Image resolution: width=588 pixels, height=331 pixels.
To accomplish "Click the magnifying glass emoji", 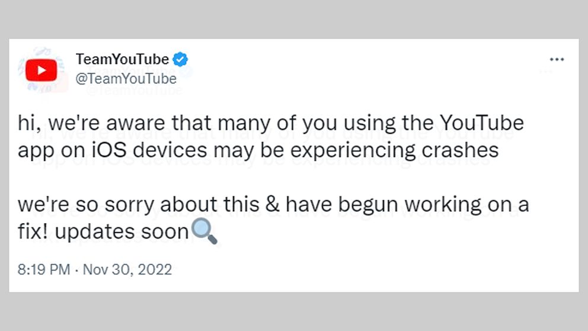I will (x=205, y=231).
